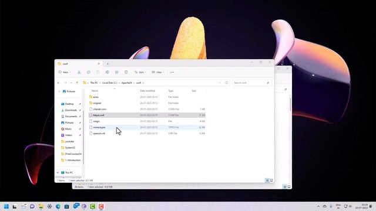Open the Chat taskbar icon
Viewport: 376px width, 211px height.
click(x=32, y=206)
